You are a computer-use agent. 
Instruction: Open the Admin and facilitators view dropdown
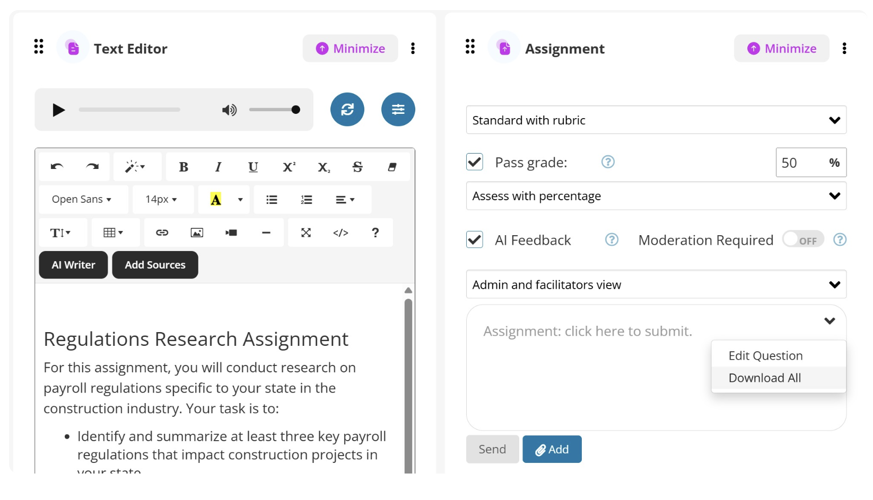coord(656,284)
